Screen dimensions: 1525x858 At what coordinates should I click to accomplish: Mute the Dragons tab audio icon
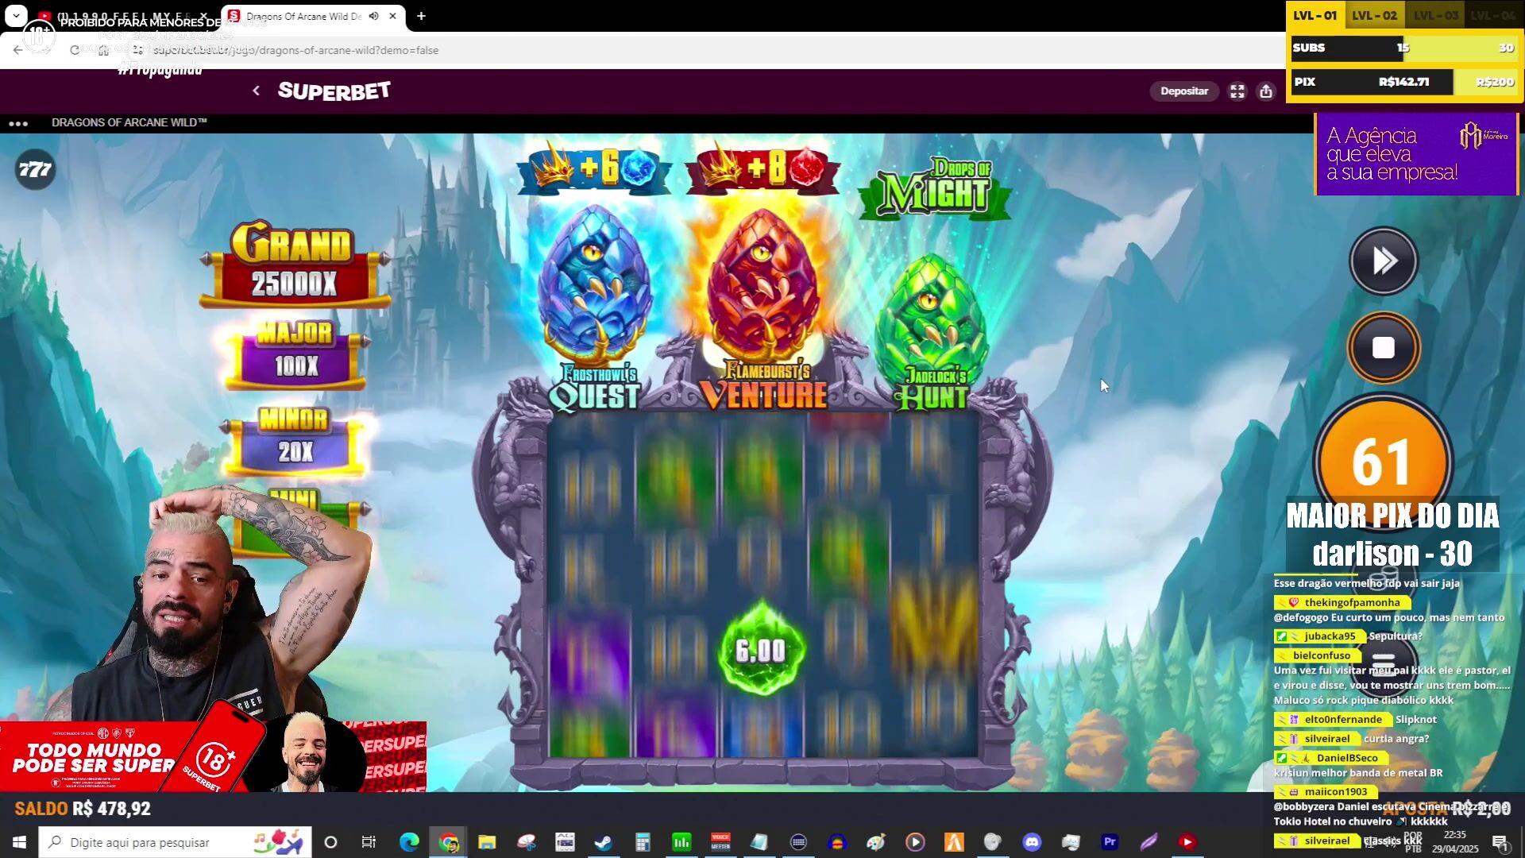pos(373,16)
